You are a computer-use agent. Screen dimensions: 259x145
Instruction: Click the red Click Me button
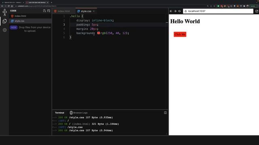point(180,34)
